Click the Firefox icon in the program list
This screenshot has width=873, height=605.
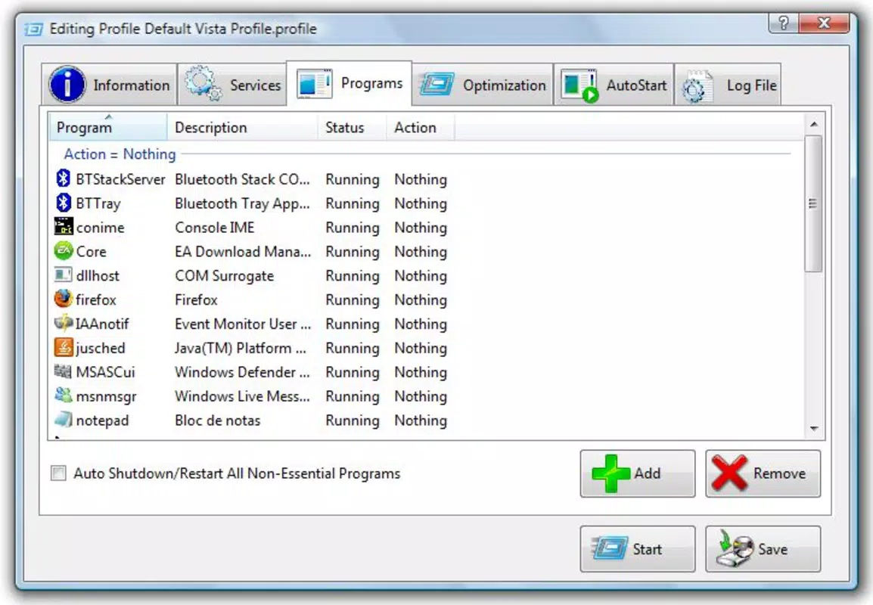tap(64, 299)
